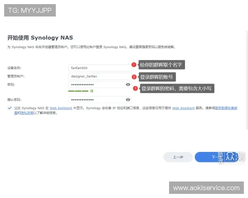Focus the confirm password input field
This screenshot has height=198, width=248.
100,100
